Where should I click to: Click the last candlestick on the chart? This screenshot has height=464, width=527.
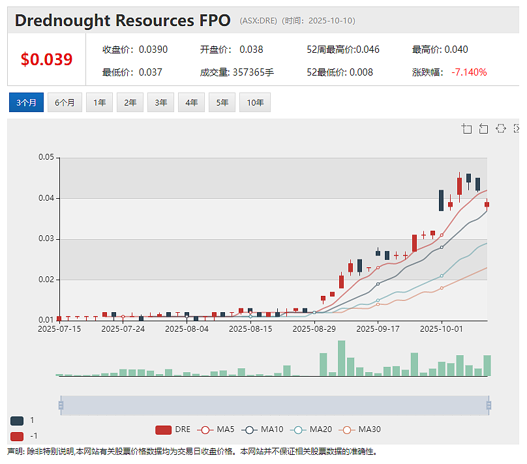[x=487, y=205]
